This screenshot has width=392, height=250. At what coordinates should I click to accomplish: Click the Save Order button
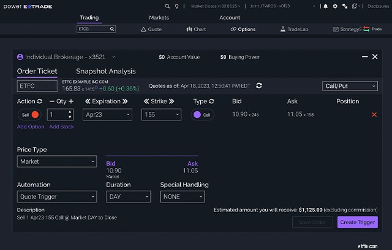point(312,222)
